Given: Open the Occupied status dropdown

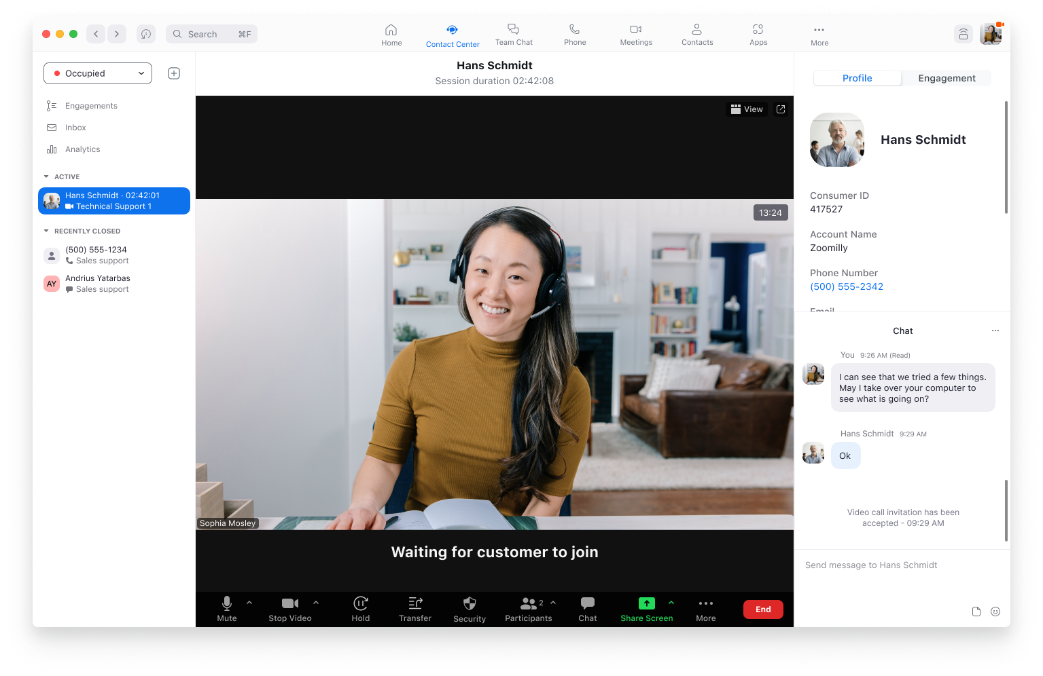Looking at the screenshot, I should tap(97, 73).
